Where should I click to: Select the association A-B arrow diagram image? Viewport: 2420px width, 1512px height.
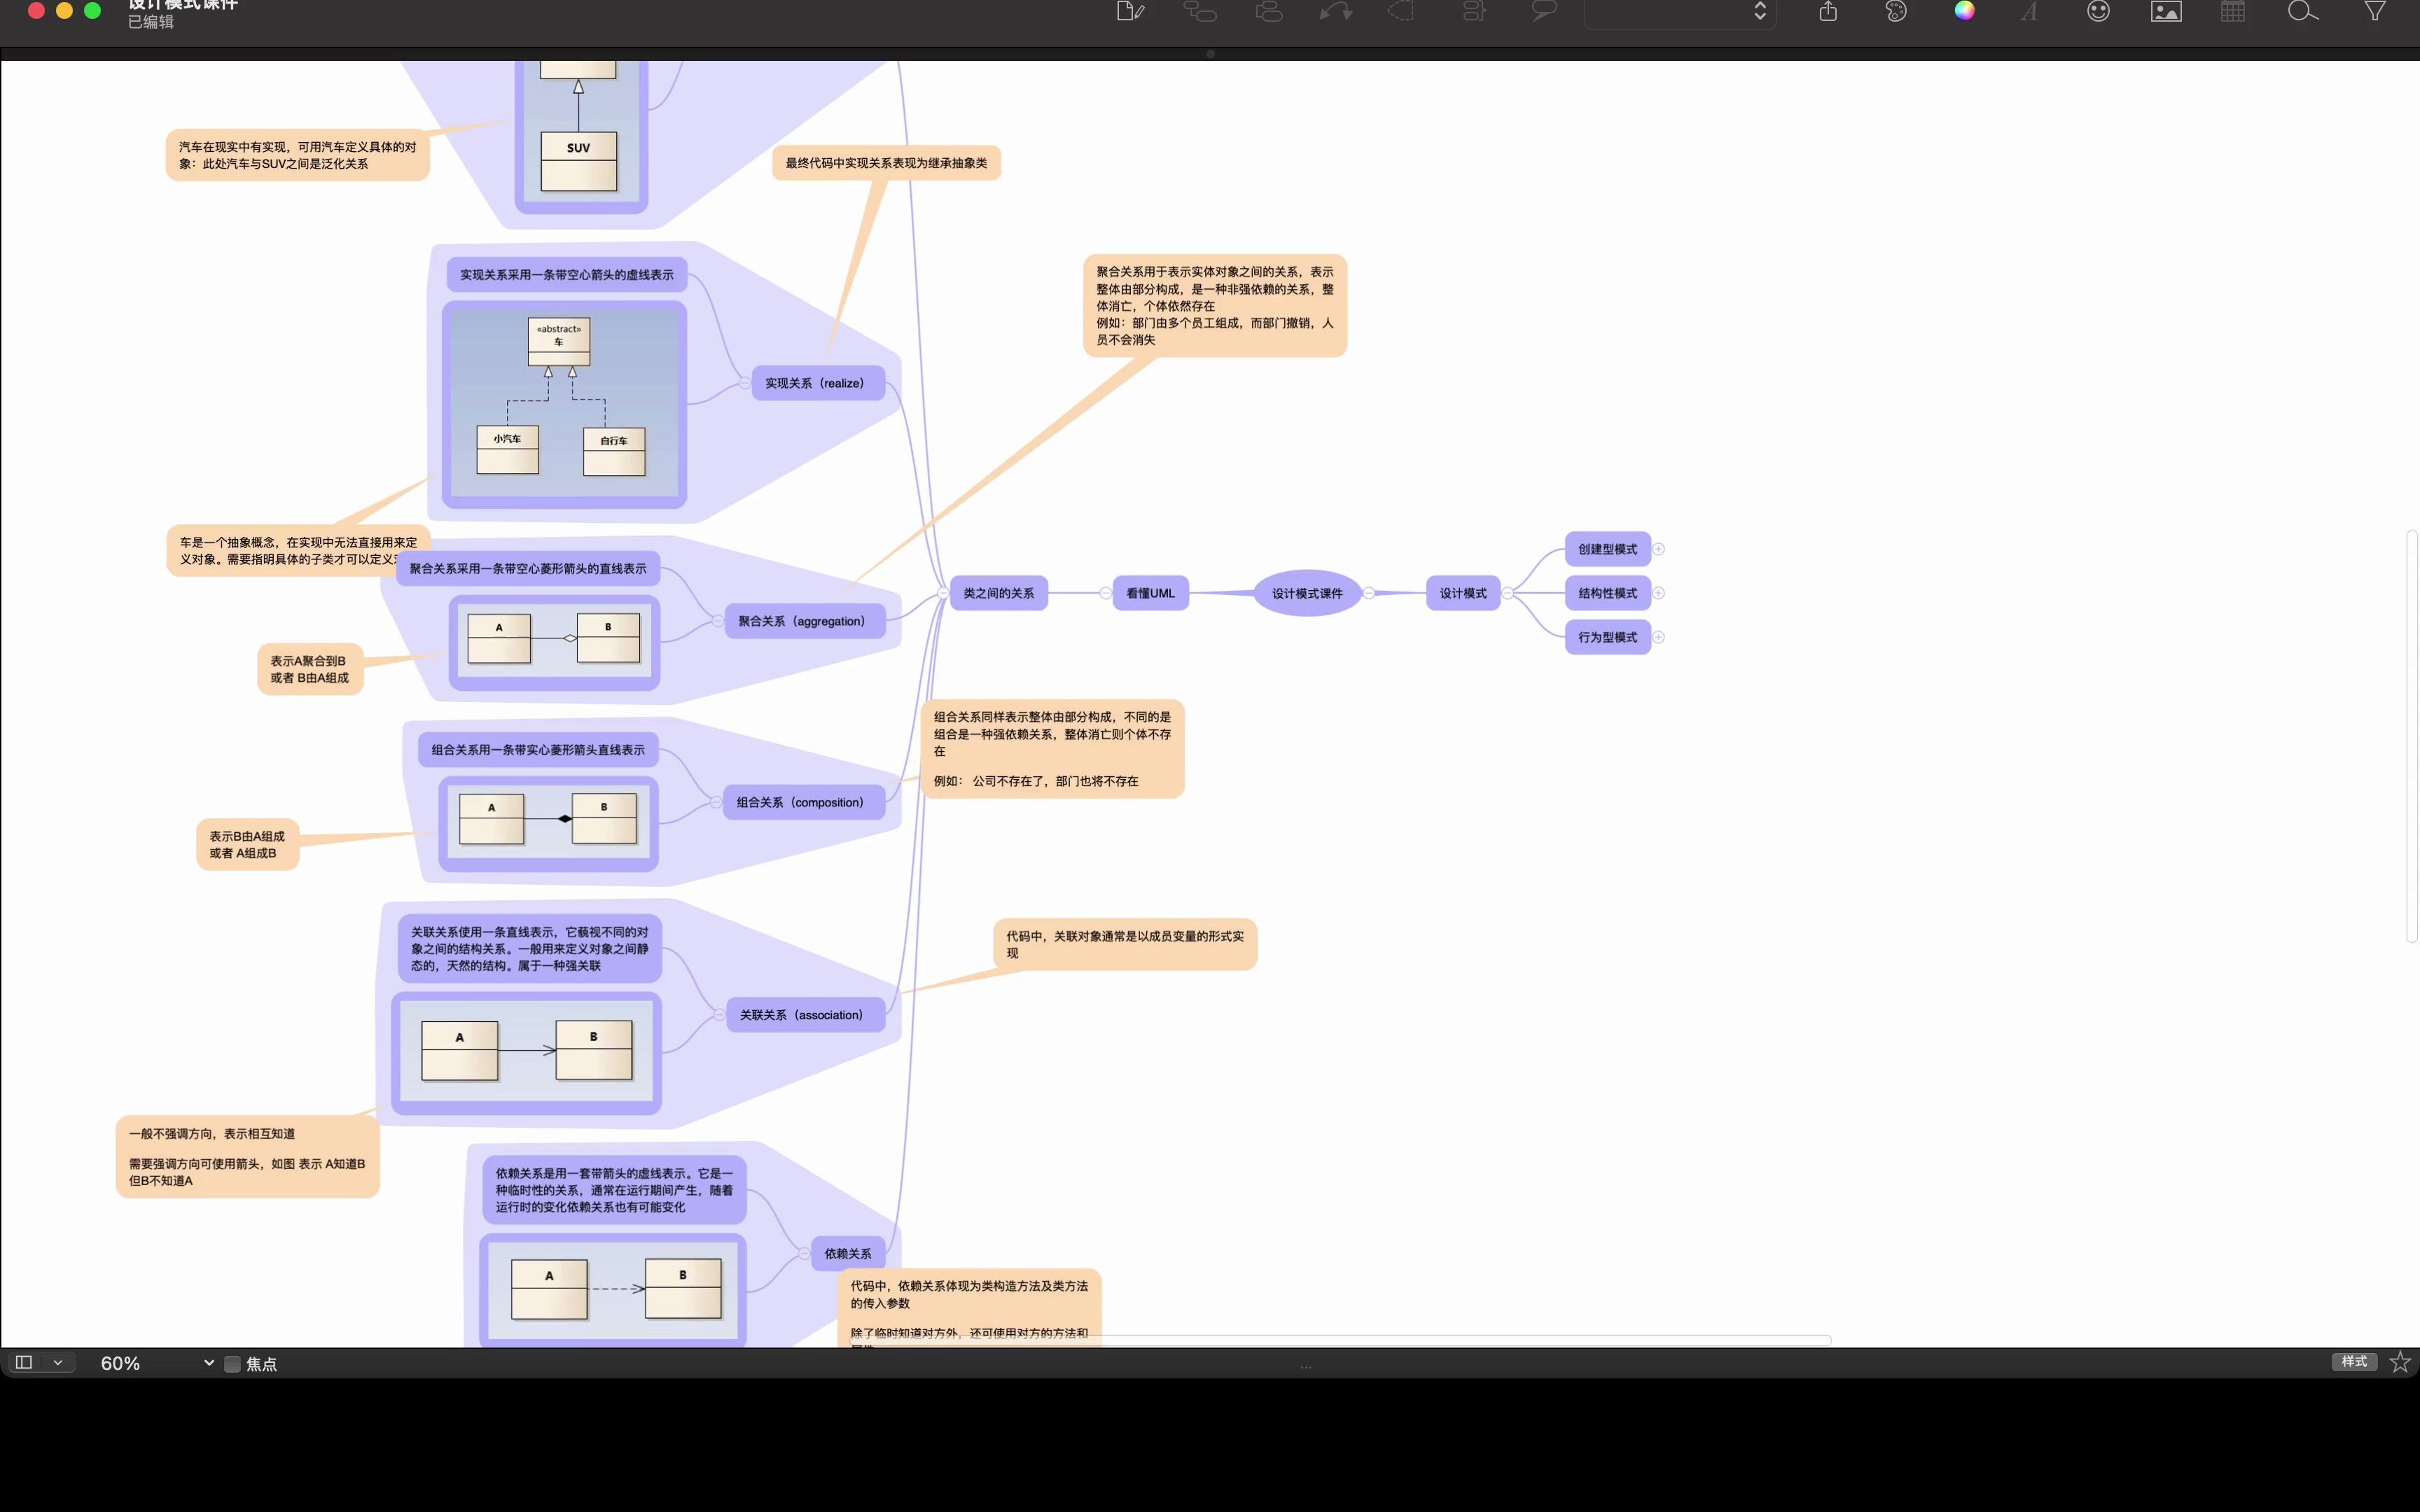(526, 1053)
